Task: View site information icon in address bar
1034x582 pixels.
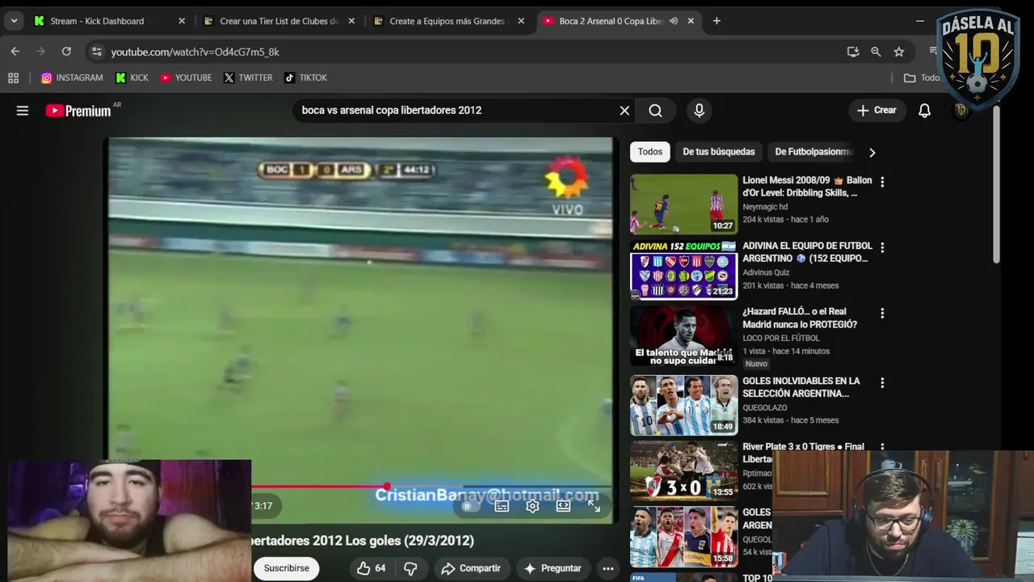Action: 97,52
